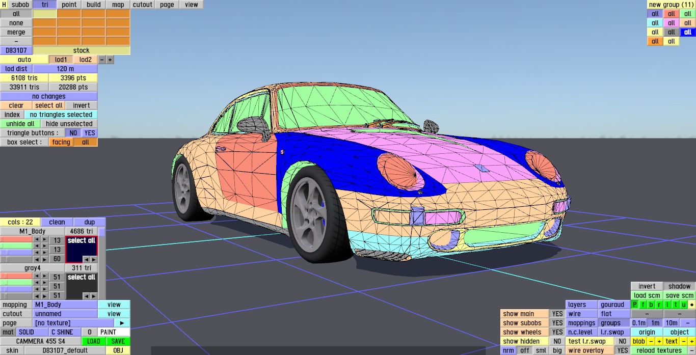The image size is (696, 355).
Task: Open the cutout tab in top bar
Action: pos(143,5)
